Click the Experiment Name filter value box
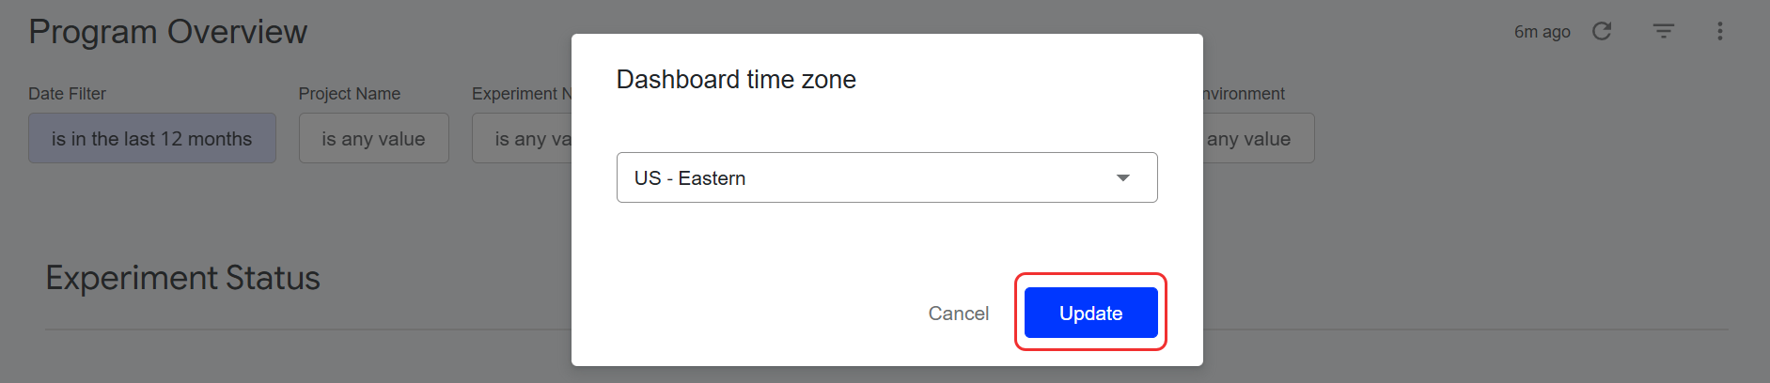1770x383 pixels. click(523, 139)
